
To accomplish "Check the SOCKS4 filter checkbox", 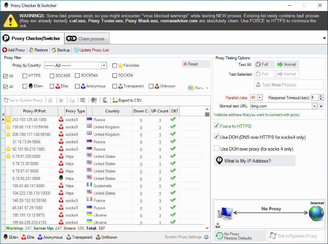I will (115, 75).
